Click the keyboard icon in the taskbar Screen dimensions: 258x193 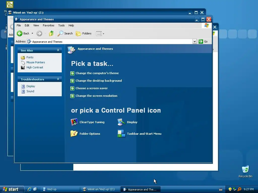[221, 189]
